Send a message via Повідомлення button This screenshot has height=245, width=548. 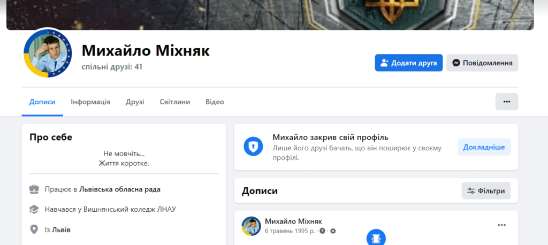click(x=482, y=63)
